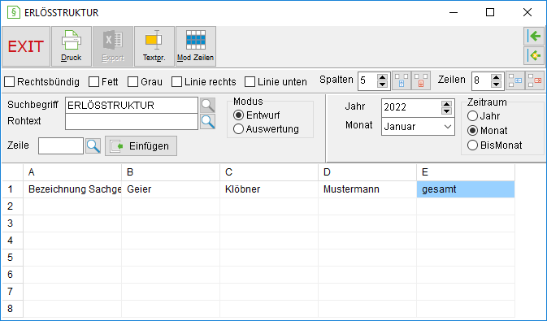
Task: Enable the Rechtsbündig checkbox
Action: pos(10,82)
